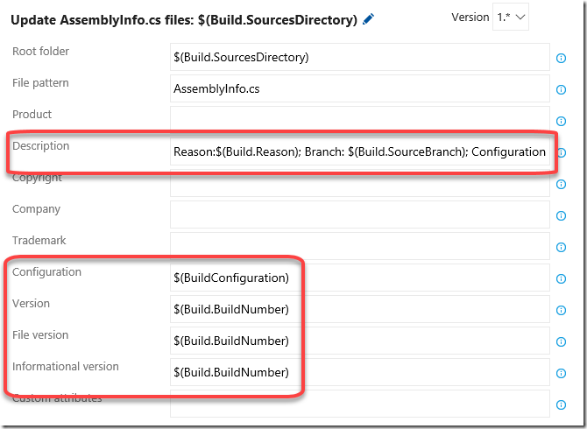Open info tooltip for Copyright field
Image resolution: width=587 pixels, height=429 pixels.
tap(561, 184)
